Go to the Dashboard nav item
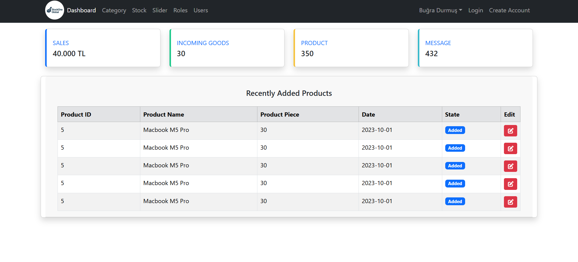Image resolution: width=578 pixels, height=262 pixels. (x=81, y=10)
